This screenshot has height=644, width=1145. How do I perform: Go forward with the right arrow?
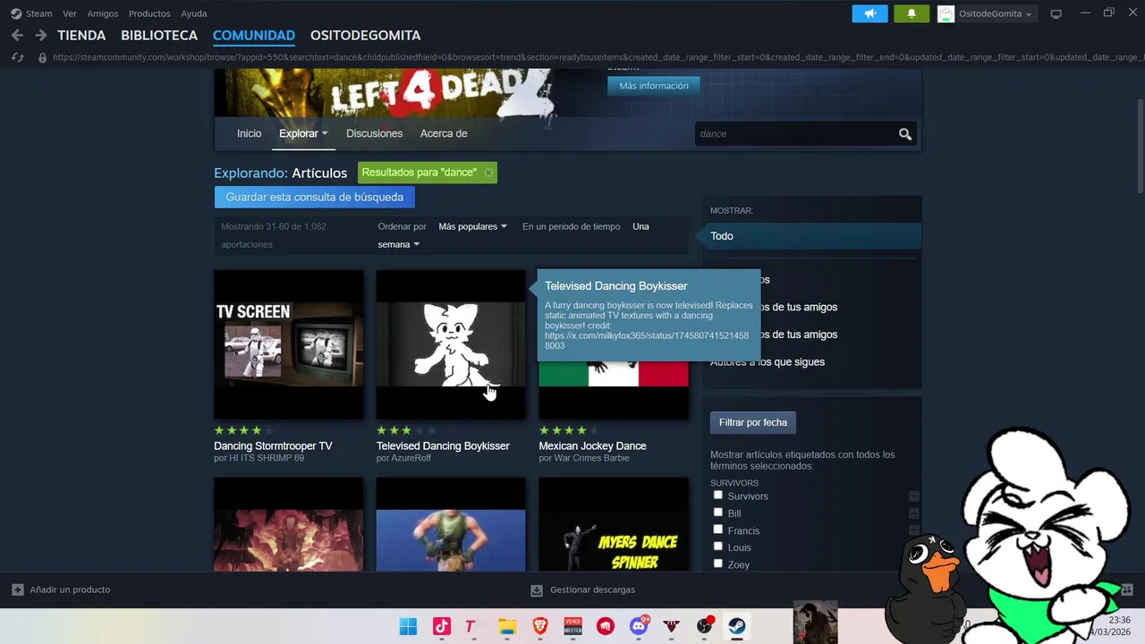click(40, 36)
